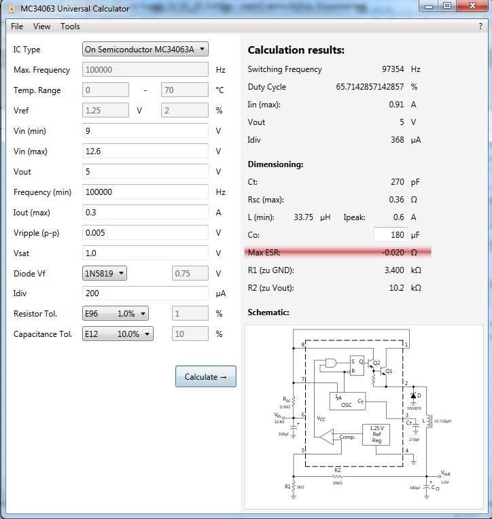
Task: Click the Ct 270 pF value
Action: [x=398, y=181]
